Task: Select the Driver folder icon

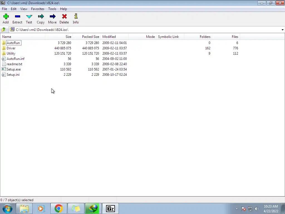Action: pos(4,48)
